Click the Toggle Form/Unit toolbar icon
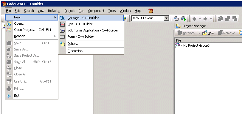Image resolution: width=242 pixels, height=114 pixels. tap(235, 19)
